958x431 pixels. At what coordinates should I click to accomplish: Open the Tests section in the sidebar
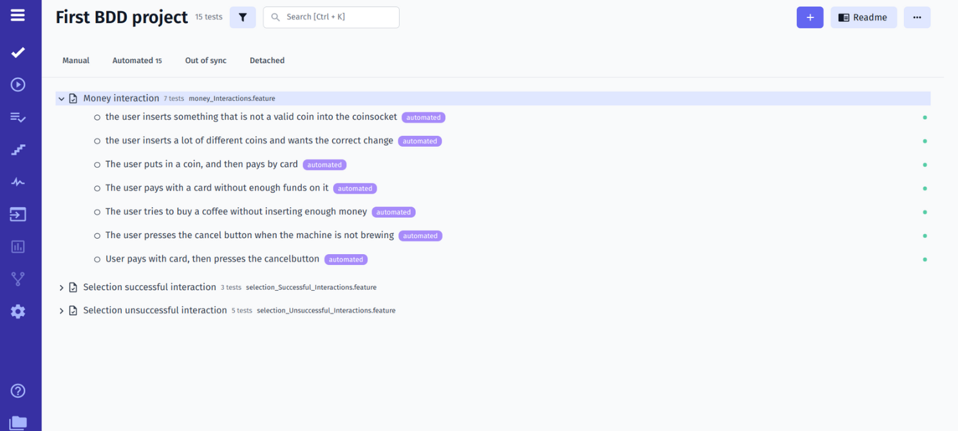pos(17,52)
